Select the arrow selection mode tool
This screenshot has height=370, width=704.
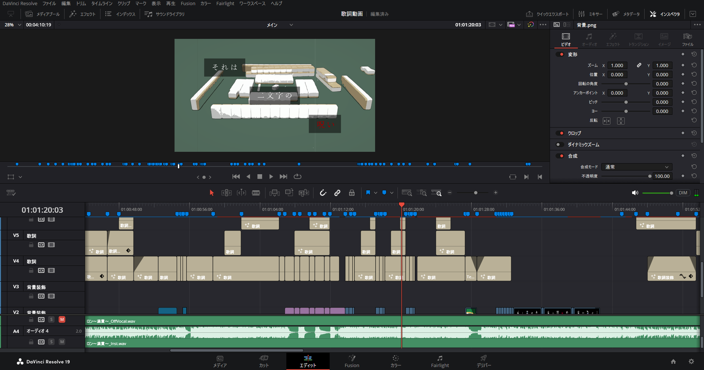212,193
